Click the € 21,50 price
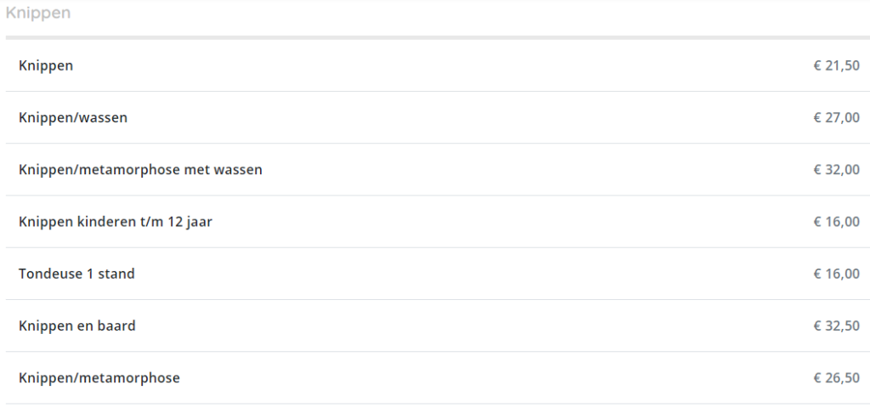Screen dimensions: 870x419 [x=837, y=65]
